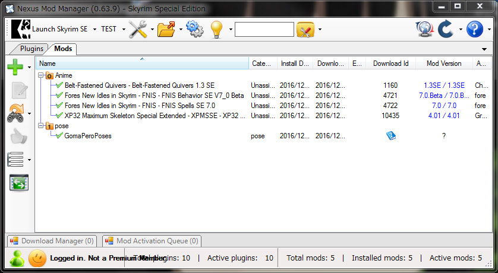Expand the tools icon dropdown arrow
This screenshot has width=498, height=273.
click(152, 30)
